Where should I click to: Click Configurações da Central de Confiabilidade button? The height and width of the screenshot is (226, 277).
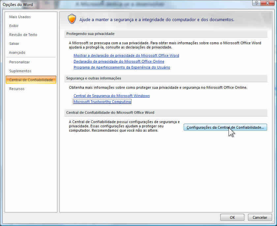tap(225, 127)
